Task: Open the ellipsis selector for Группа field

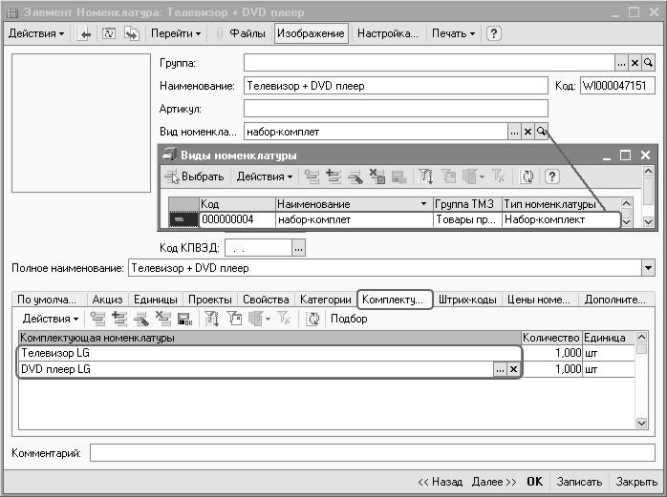Action: (x=621, y=62)
